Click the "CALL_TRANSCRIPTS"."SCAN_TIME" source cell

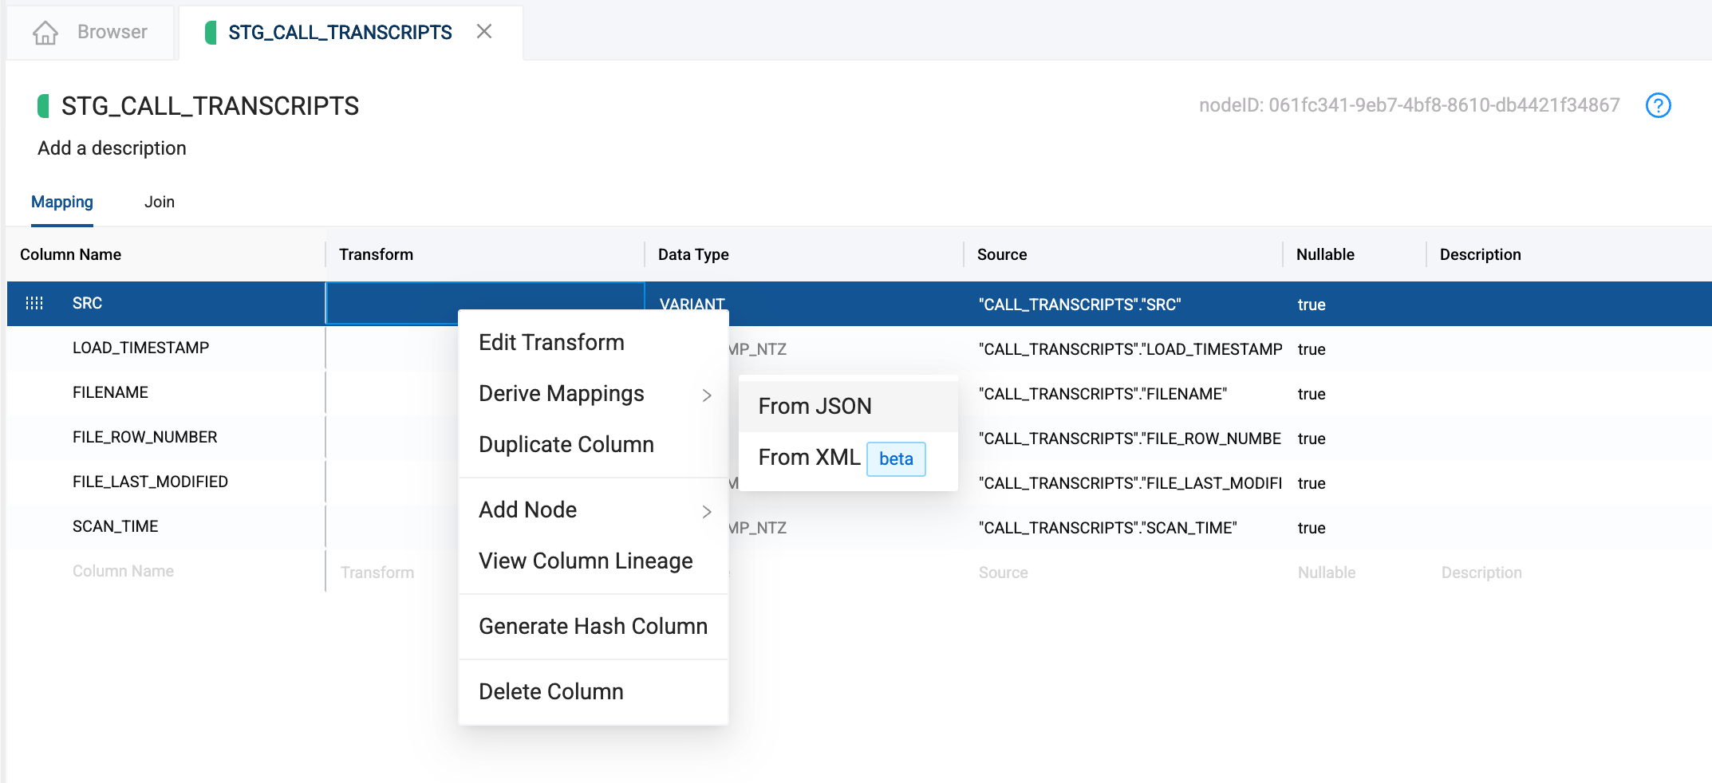[1107, 528]
